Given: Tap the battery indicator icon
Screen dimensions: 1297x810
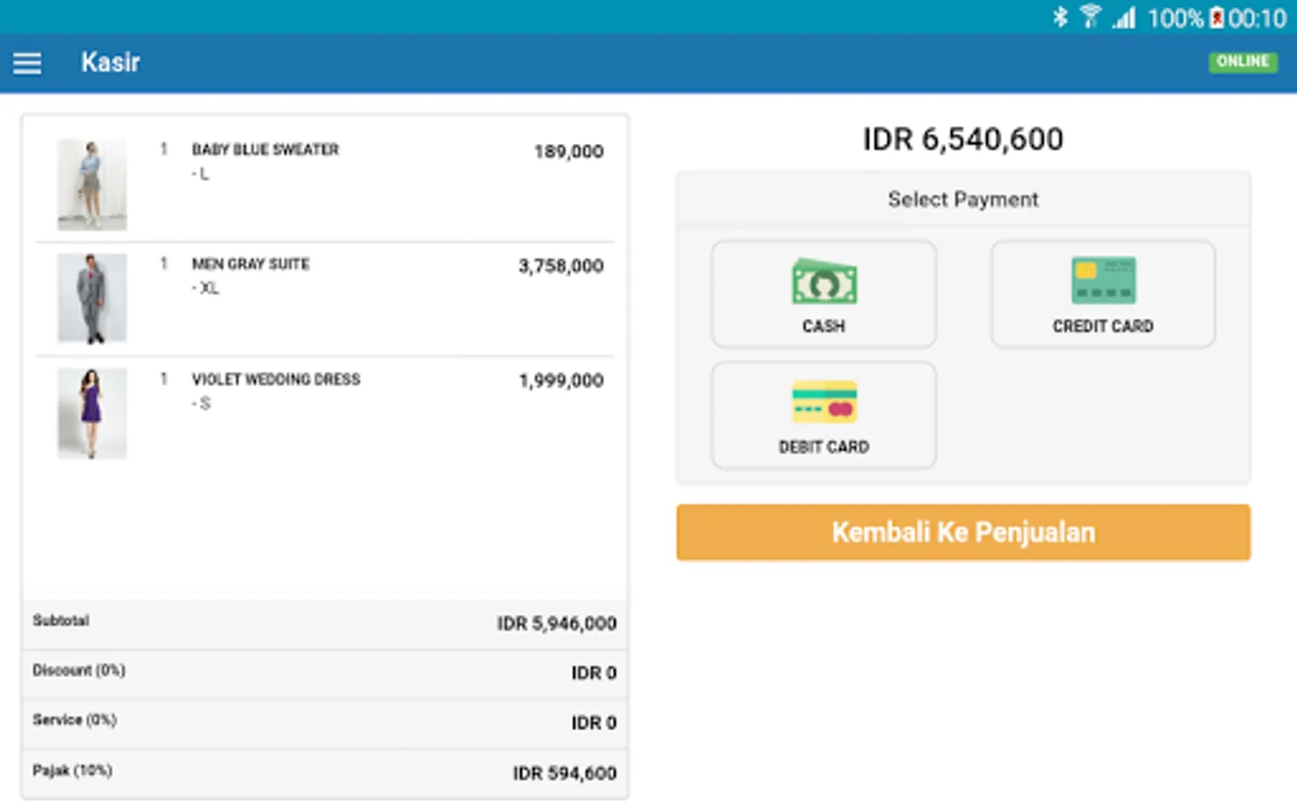Looking at the screenshot, I should point(1217,17).
